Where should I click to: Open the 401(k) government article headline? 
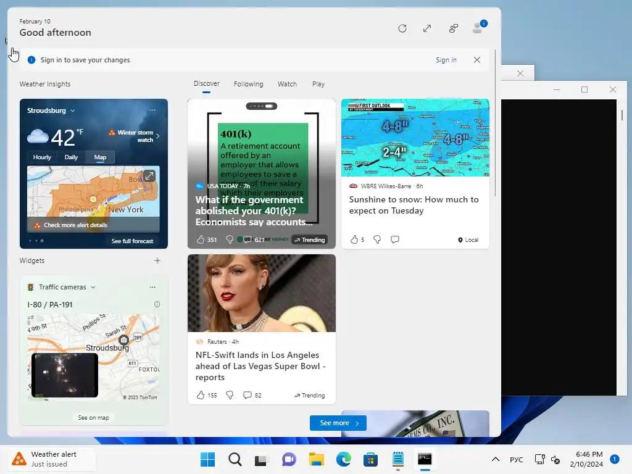(x=255, y=211)
